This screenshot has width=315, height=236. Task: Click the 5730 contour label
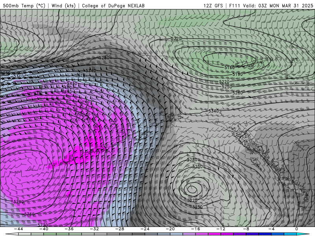pos(43,225)
